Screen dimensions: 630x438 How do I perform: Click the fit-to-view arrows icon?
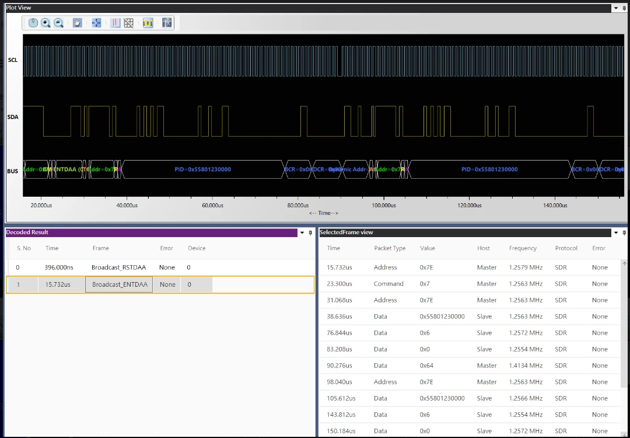[96, 23]
